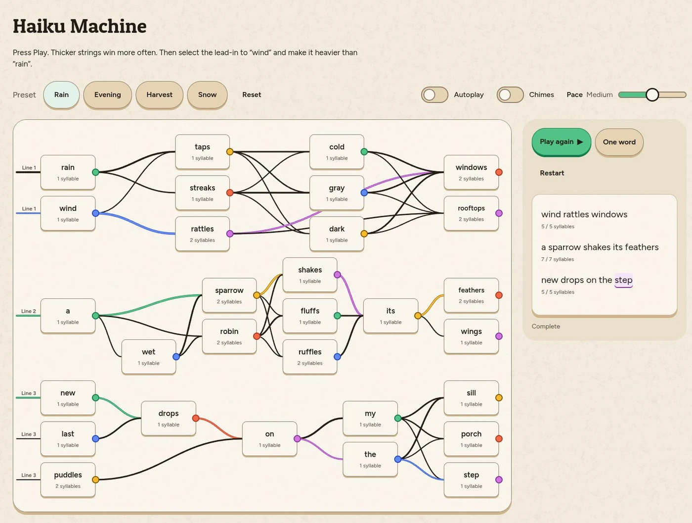Click the Play again button
Image resolution: width=692 pixels, height=523 pixels.
pos(561,142)
